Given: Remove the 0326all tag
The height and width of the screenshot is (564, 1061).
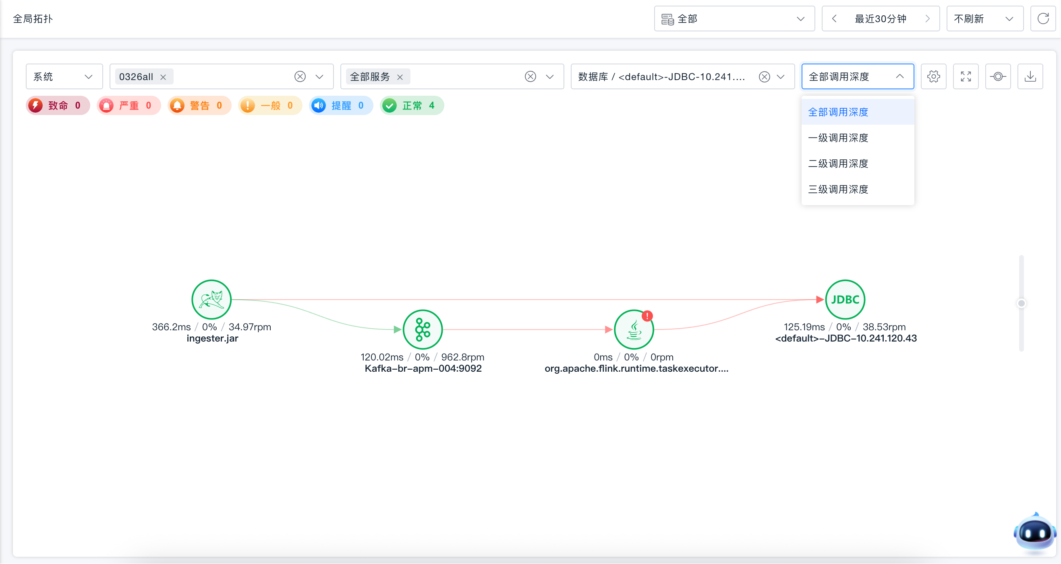Looking at the screenshot, I should coord(163,77).
